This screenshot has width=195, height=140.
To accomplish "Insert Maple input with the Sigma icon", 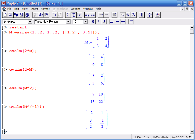I will 68,15.
